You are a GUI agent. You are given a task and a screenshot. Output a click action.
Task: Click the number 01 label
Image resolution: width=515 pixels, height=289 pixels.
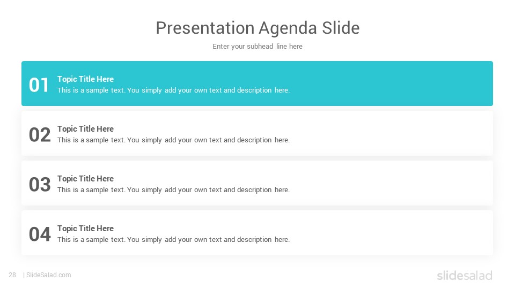tap(39, 85)
